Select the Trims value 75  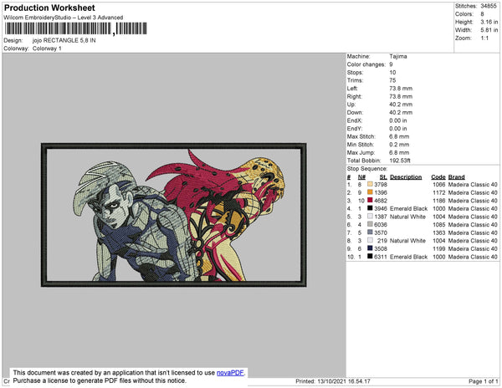click(392, 80)
